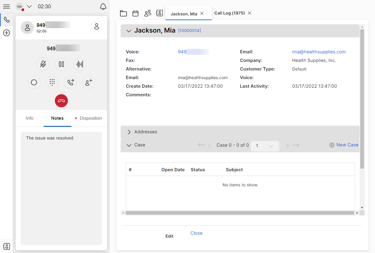The image size is (375, 253).
Task: Open the contact card icon in CRM toolbar
Action: click(x=159, y=13)
